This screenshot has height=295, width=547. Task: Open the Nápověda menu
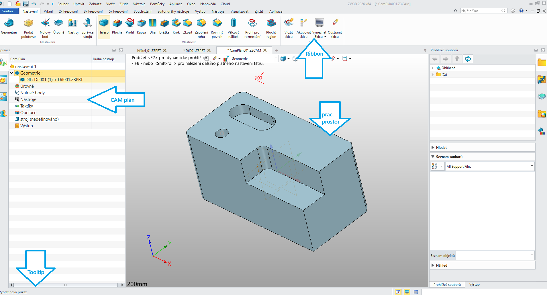(208, 4)
